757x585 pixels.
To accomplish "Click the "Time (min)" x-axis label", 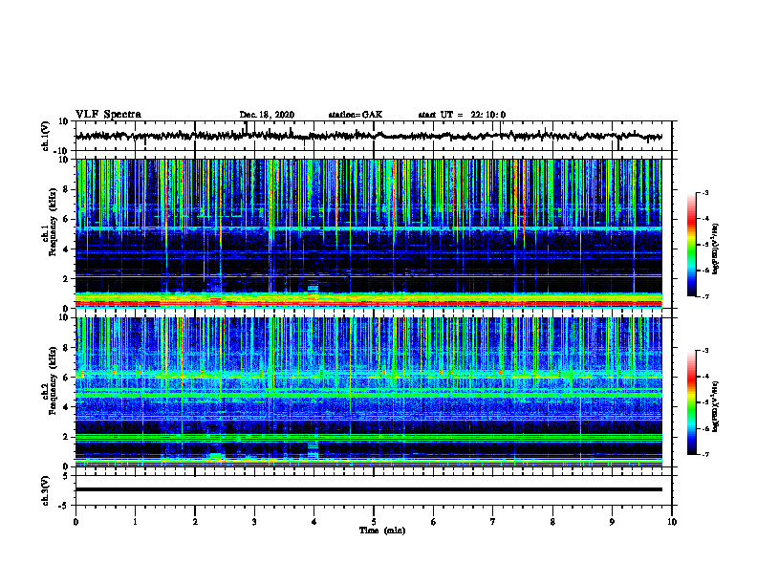I will pyautogui.click(x=382, y=531).
